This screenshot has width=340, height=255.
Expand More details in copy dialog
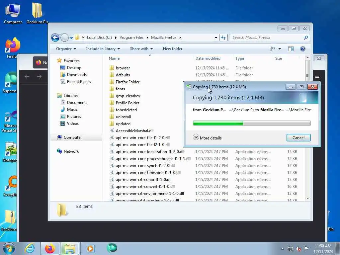[207, 138]
